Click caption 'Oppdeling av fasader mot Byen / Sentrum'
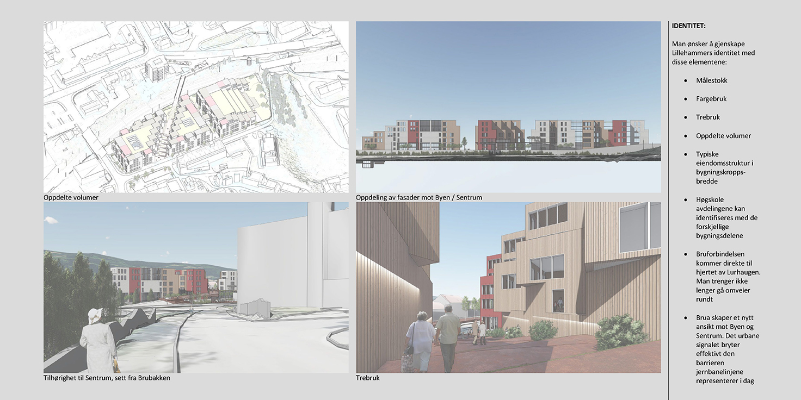 (419, 197)
